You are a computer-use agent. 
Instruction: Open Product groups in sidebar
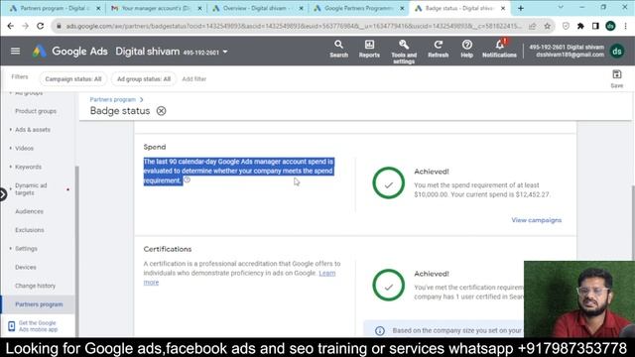click(x=36, y=111)
